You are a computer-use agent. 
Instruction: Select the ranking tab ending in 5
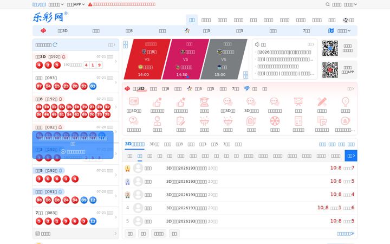pos(214,144)
